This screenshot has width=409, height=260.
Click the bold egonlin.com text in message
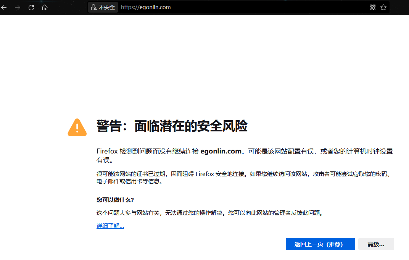coord(221,151)
